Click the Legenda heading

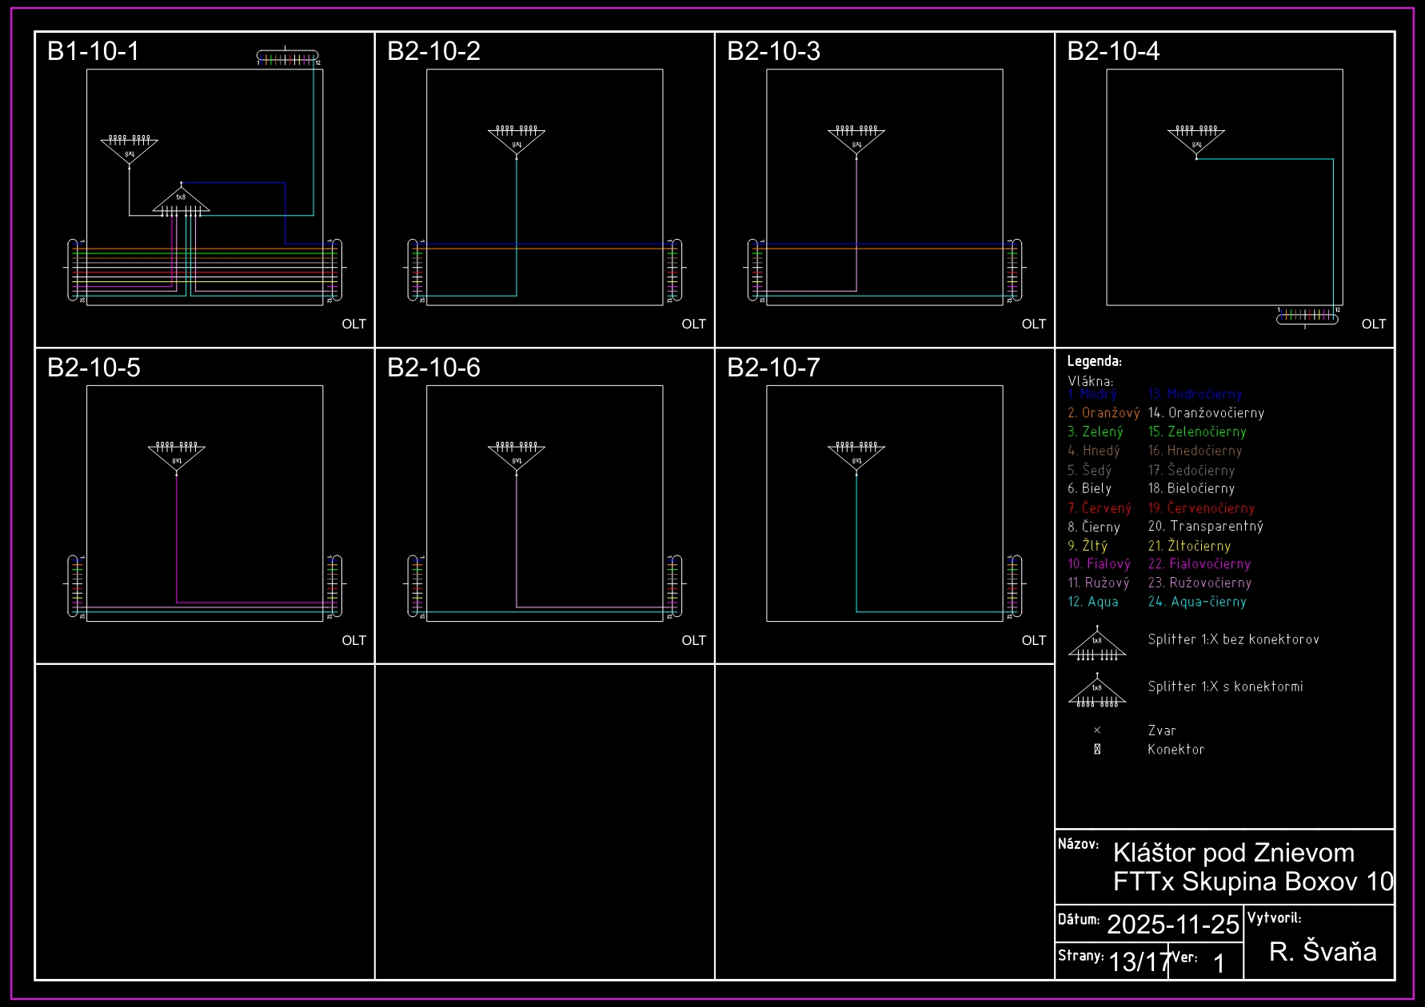1094,361
